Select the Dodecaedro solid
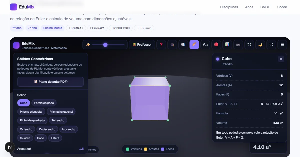The width and height of the screenshot is (300, 157). tap(47, 129)
